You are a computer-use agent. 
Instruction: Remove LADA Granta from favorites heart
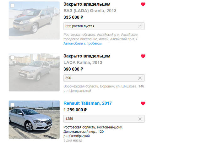(x=143, y=4)
